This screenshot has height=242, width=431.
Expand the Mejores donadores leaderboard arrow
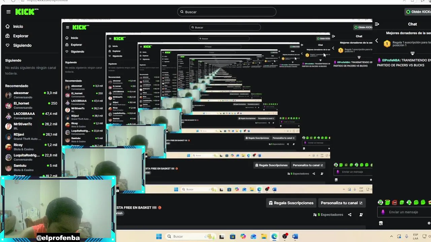(x=412, y=53)
